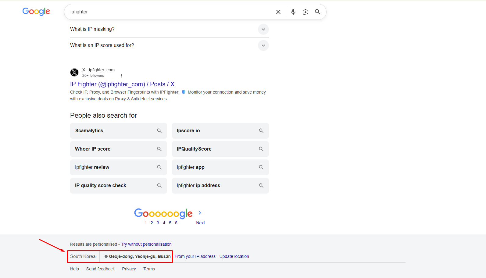Click 'Geoje-dong, Yeonje-gu, Busan' location text
Screen dimensions: 486x278
(140, 256)
